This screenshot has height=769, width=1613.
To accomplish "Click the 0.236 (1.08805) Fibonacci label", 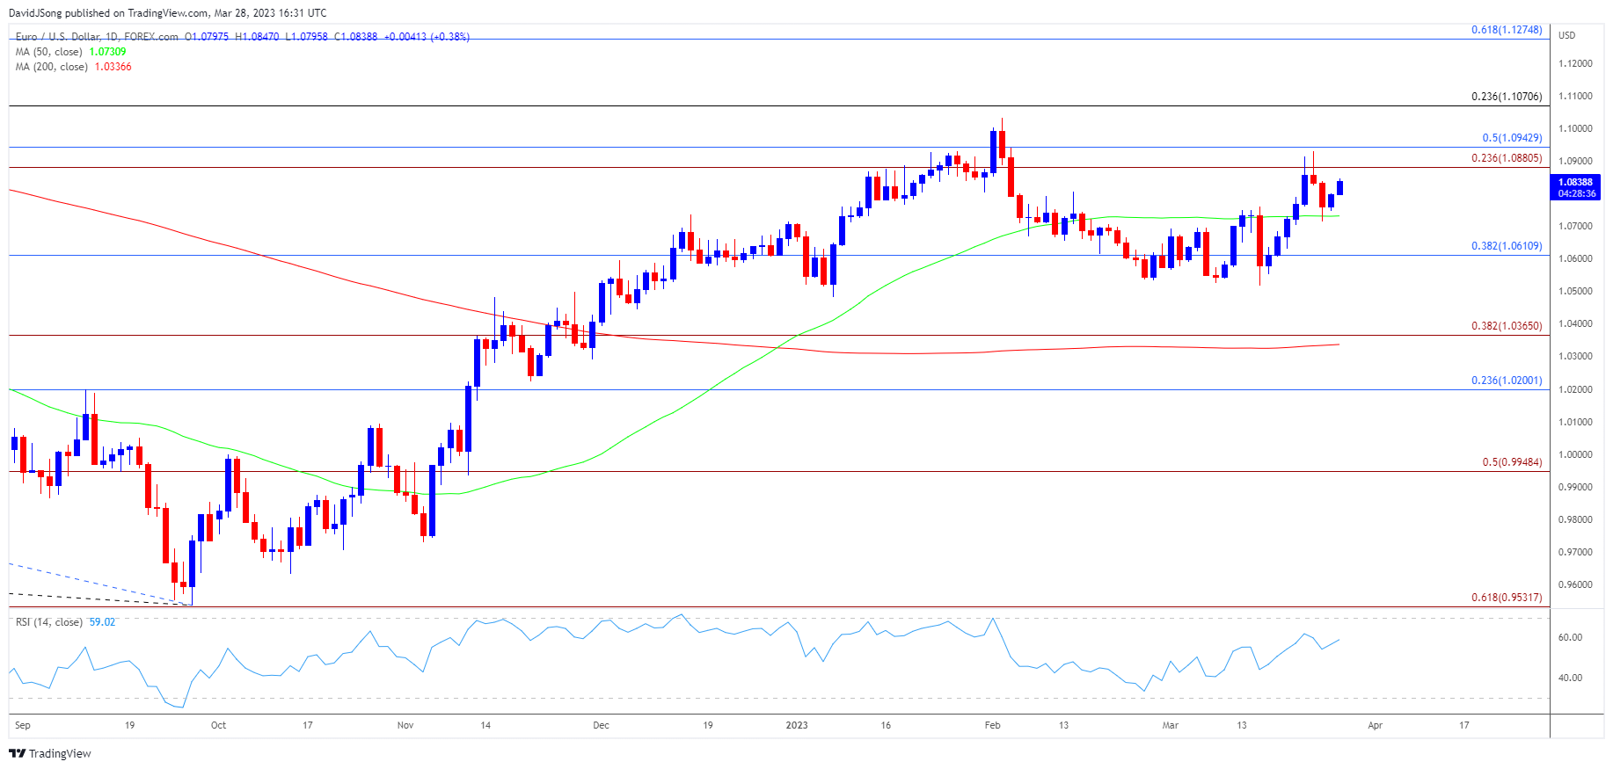I will [x=1507, y=158].
